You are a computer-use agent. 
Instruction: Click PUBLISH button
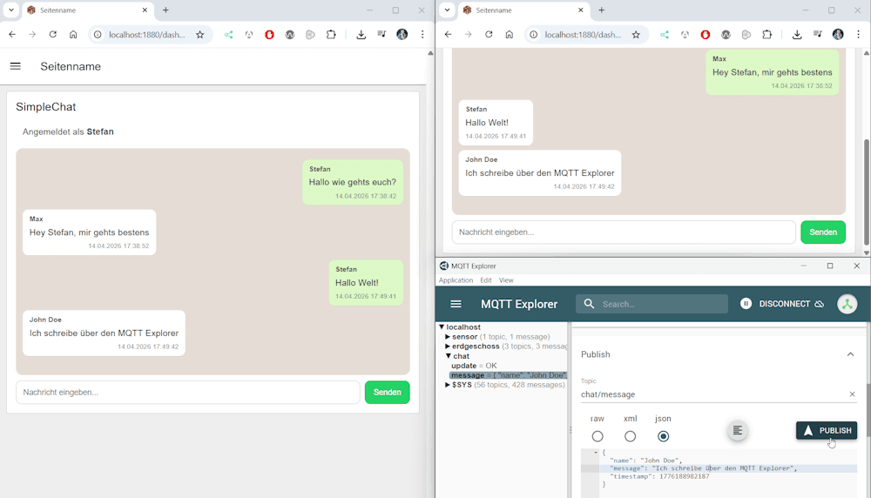pyautogui.click(x=827, y=430)
